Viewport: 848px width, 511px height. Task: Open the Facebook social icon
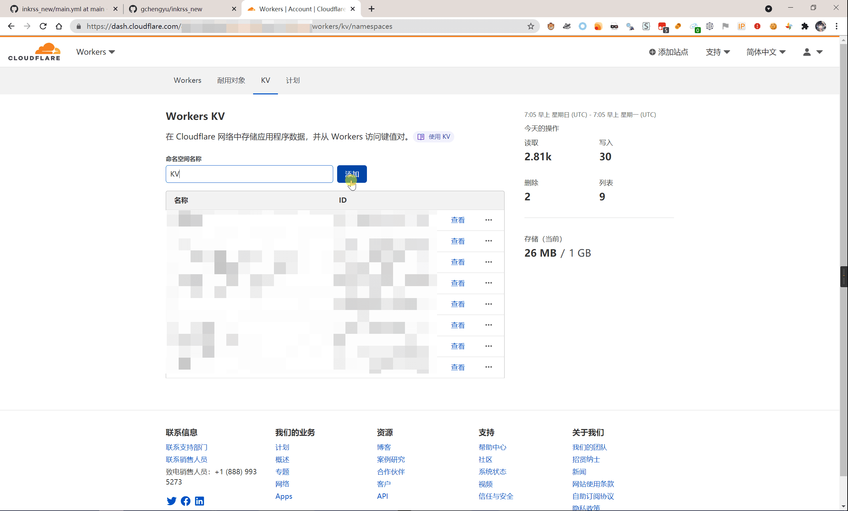(185, 501)
